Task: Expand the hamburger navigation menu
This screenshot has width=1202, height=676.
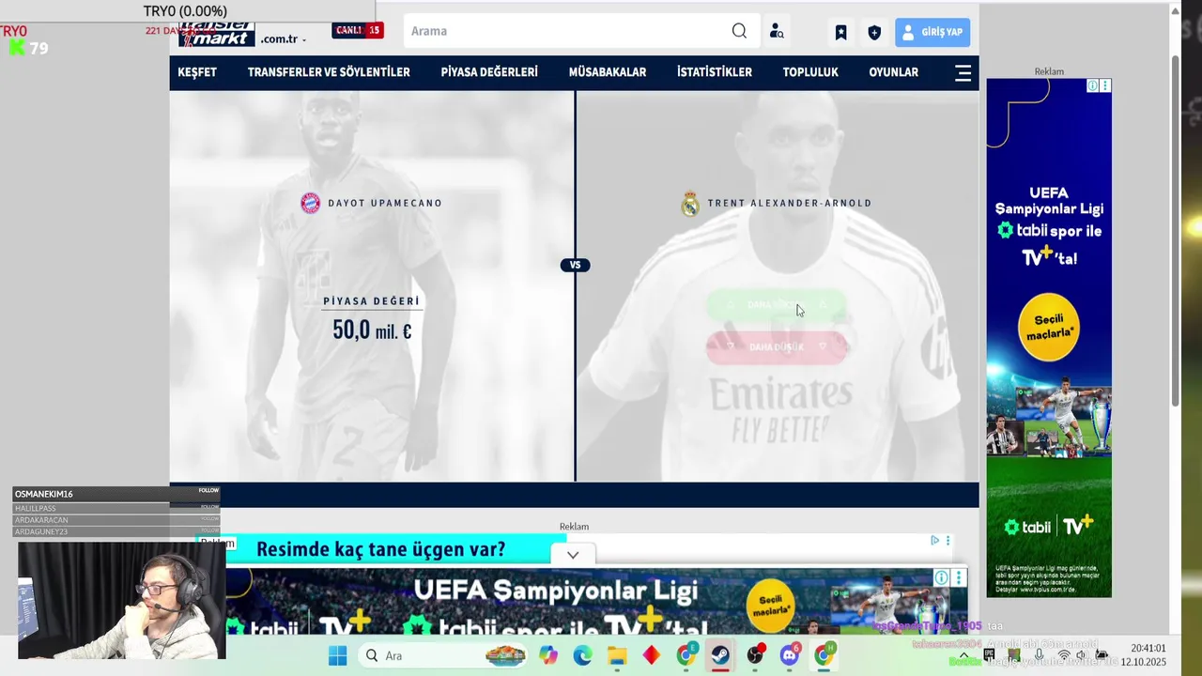Action: pos(963,72)
